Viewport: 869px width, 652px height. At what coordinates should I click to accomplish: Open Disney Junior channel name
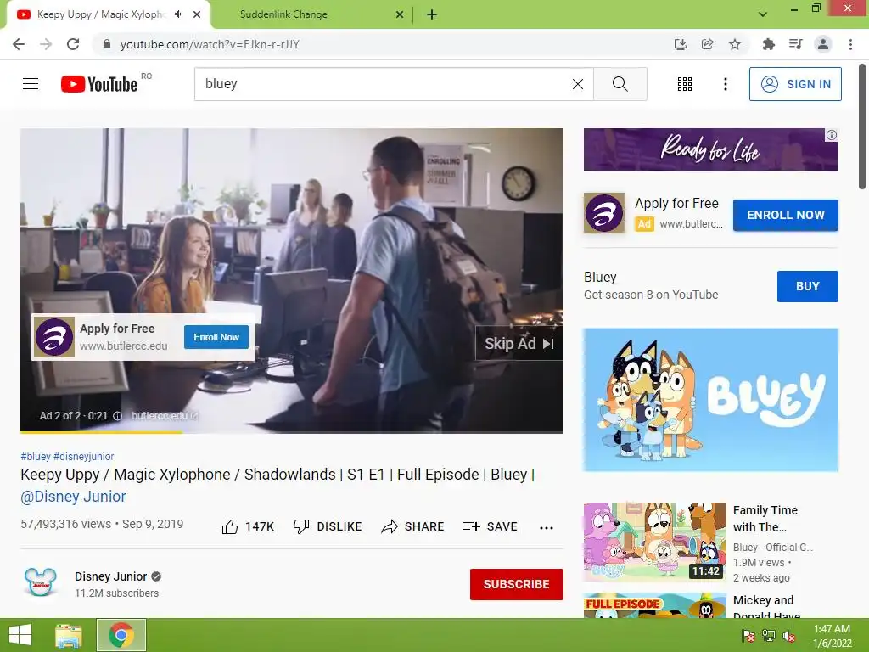click(x=111, y=576)
